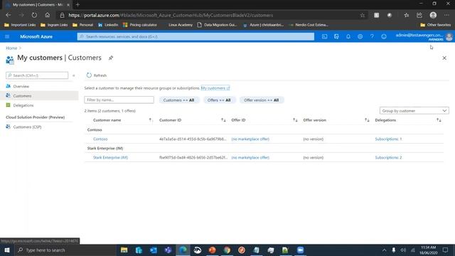This screenshot has width=455, height=256.
Task: Open Subscriptions: 2 delegation link
Action: coord(388,158)
